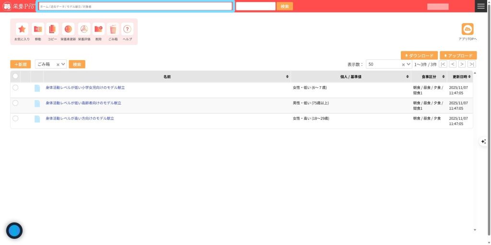Toggle the select-all circle in table header
491x245 pixels.
click(x=15, y=76)
